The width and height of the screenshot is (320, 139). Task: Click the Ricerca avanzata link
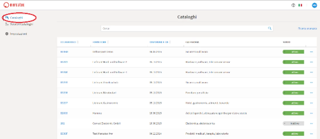click(x=307, y=28)
